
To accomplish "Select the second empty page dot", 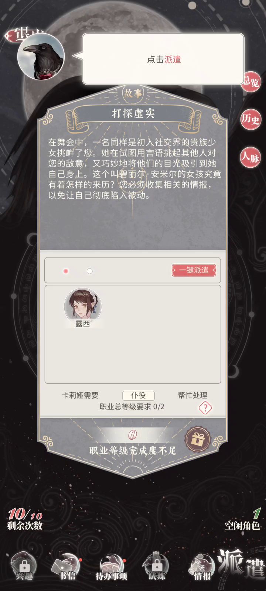I will (x=89, y=271).
